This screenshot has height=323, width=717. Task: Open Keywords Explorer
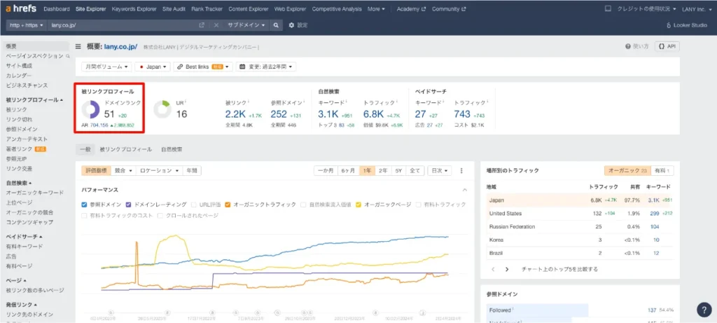(134, 8)
